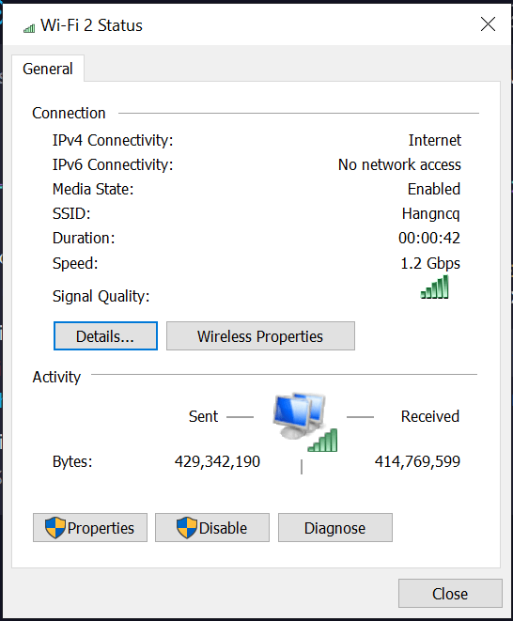Screen dimensions: 513x621
Task: Click the Duration label
Action: 84,238
